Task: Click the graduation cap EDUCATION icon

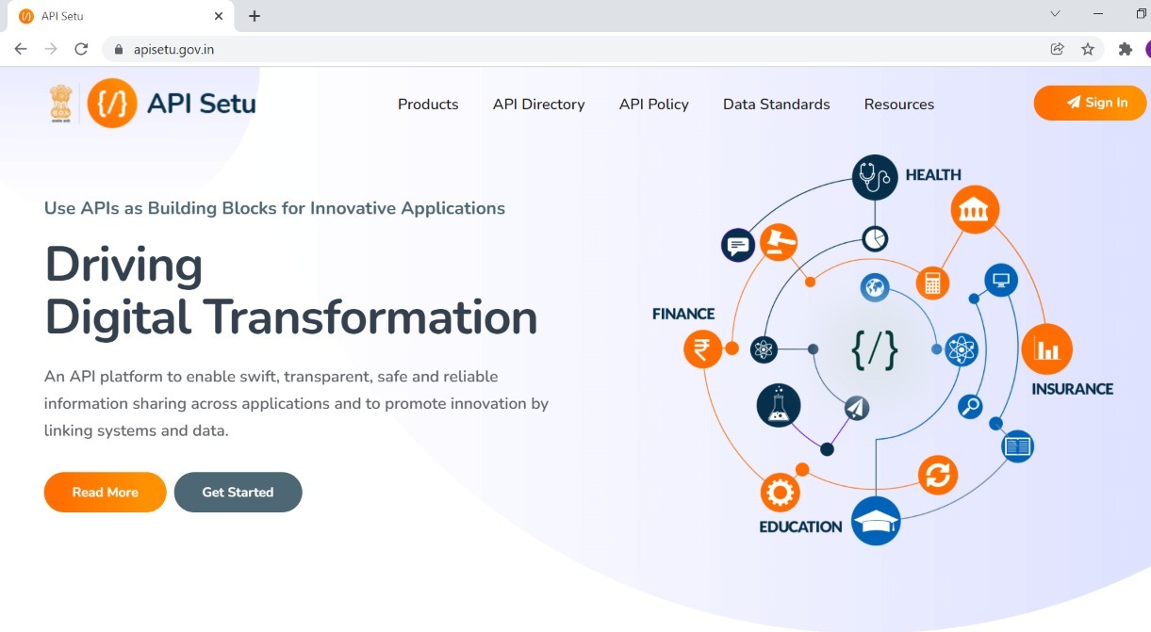Action: click(x=876, y=520)
